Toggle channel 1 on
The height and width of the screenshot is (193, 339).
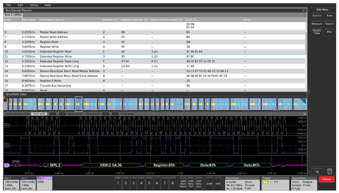(118, 183)
